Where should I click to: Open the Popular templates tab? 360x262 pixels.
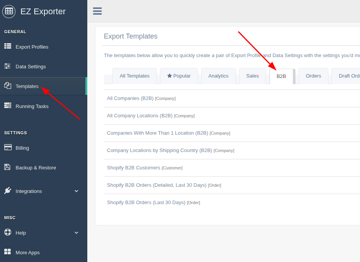[179, 76]
